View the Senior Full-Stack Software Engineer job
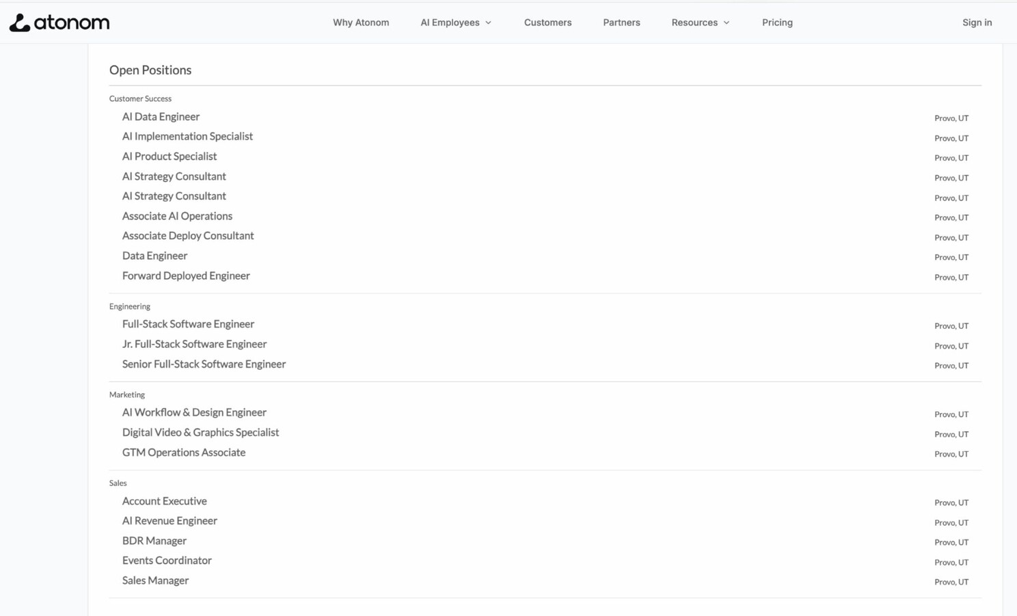1017x616 pixels. pos(204,364)
